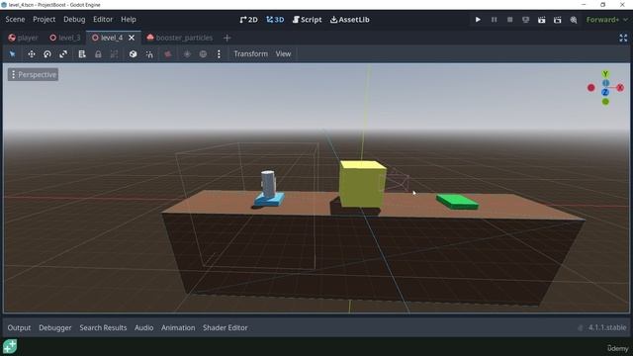The width and height of the screenshot is (633, 356).
Task: Open the Transform menu
Action: tap(250, 53)
